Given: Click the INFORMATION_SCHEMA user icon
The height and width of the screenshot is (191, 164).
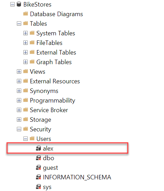Looking at the screenshot, I should (38, 177).
